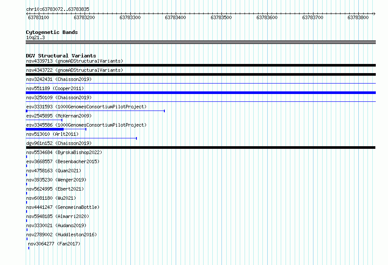Click ruler position 63783800

pos(358,17)
